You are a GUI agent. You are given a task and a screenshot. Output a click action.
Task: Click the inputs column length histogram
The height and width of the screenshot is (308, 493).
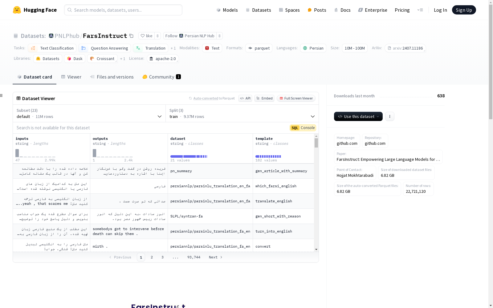[35, 153]
